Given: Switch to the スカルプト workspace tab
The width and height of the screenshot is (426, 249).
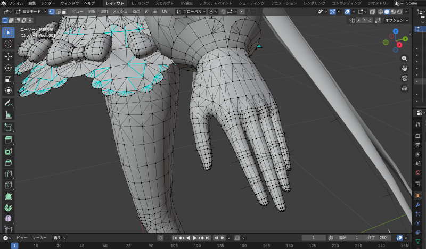Looking at the screenshot, I should pyautogui.click(x=164, y=3).
